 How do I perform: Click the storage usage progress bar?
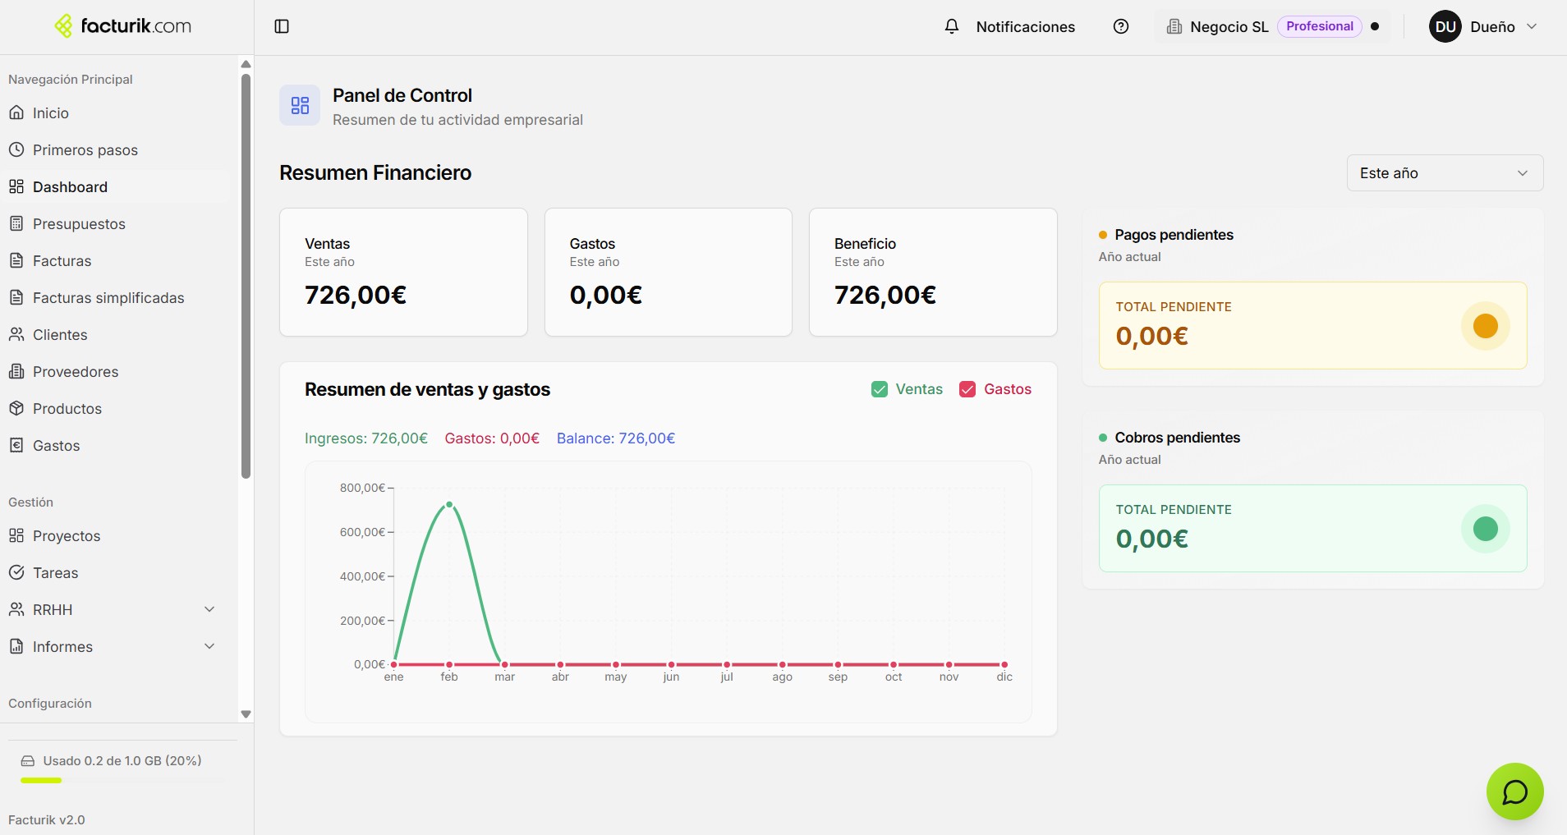pos(122,780)
